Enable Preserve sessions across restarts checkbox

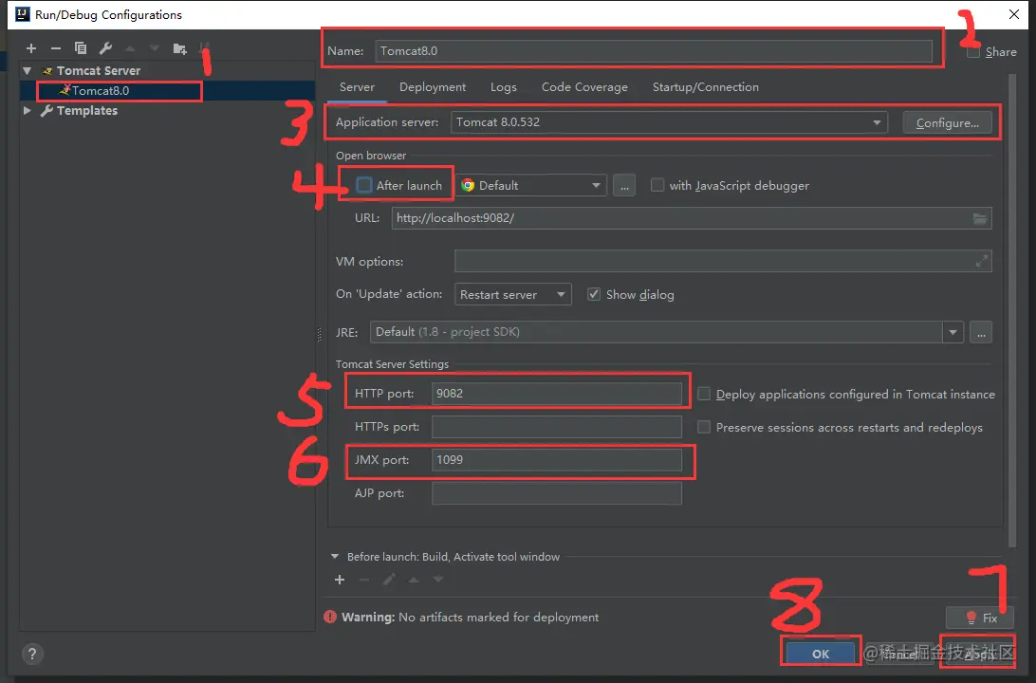pyautogui.click(x=704, y=428)
